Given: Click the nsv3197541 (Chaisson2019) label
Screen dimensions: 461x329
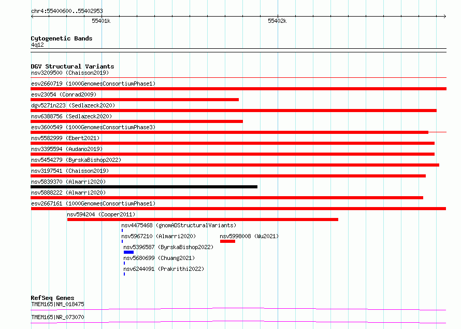Looking at the screenshot, I should [x=70, y=171].
